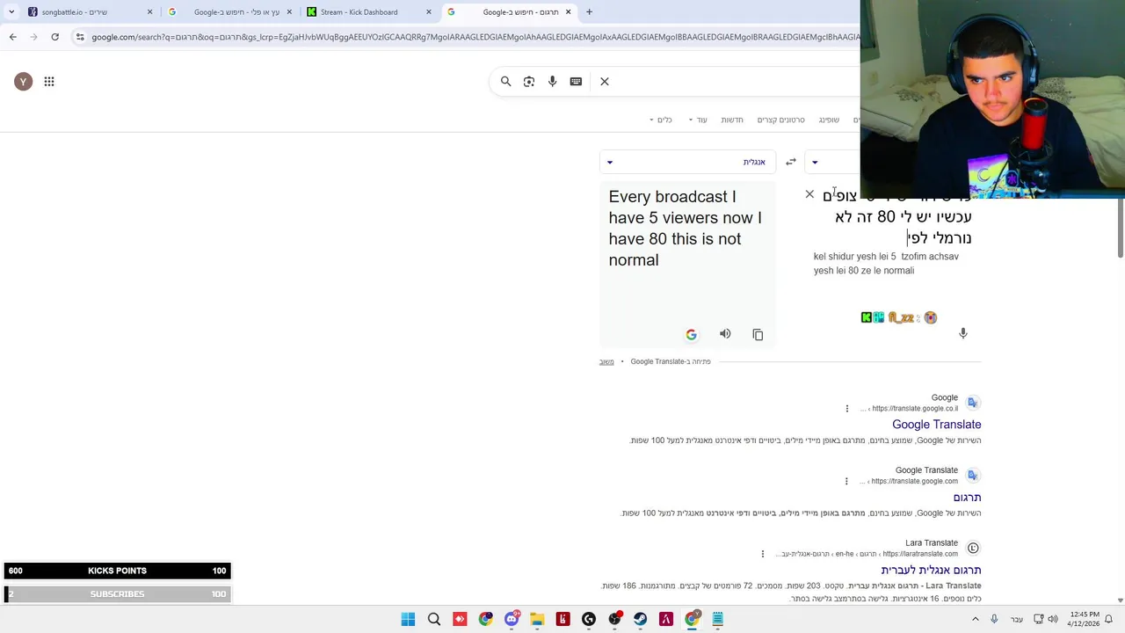1125x633 pixels.
Task: Open the Lara Translate תרגום אנגלית לעברית link
Action: [x=931, y=570]
